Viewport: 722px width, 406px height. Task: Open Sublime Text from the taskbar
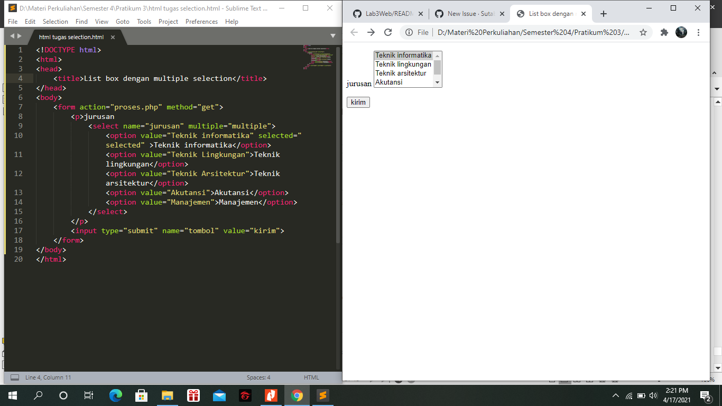pos(323,395)
